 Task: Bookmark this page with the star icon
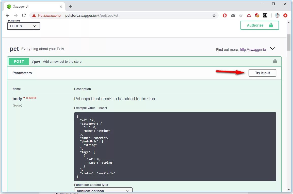(x=214, y=15)
